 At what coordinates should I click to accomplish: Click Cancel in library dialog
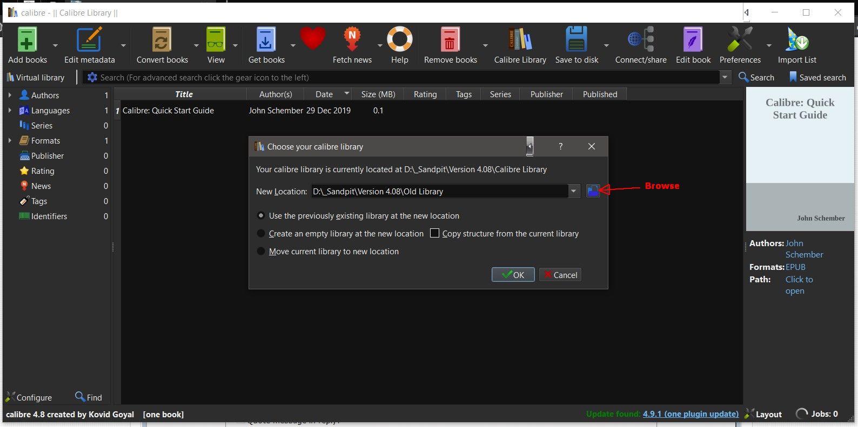click(560, 275)
